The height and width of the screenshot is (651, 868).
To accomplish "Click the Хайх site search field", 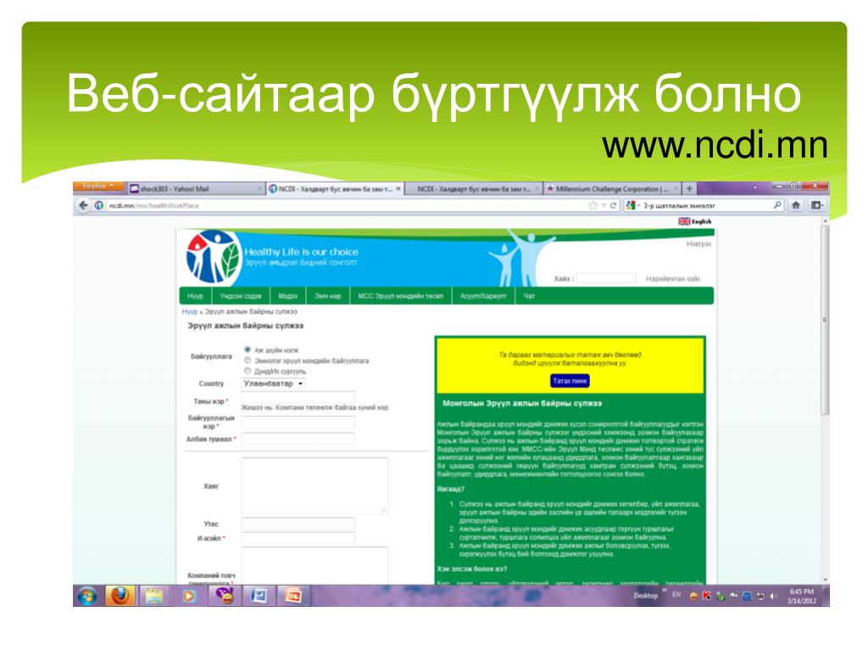I will click(x=606, y=278).
